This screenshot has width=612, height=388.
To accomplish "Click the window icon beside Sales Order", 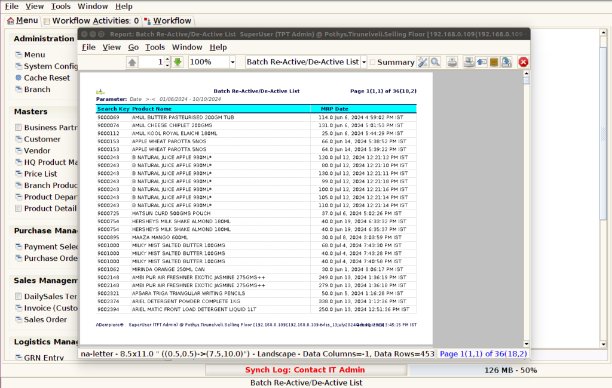I will click(x=19, y=319).
